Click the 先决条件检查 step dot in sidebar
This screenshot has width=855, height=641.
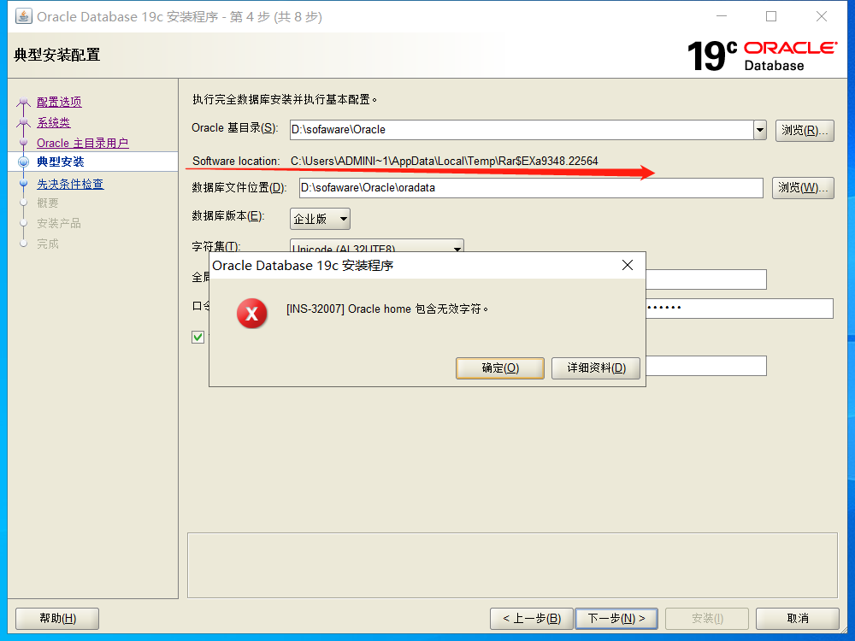[23, 182]
